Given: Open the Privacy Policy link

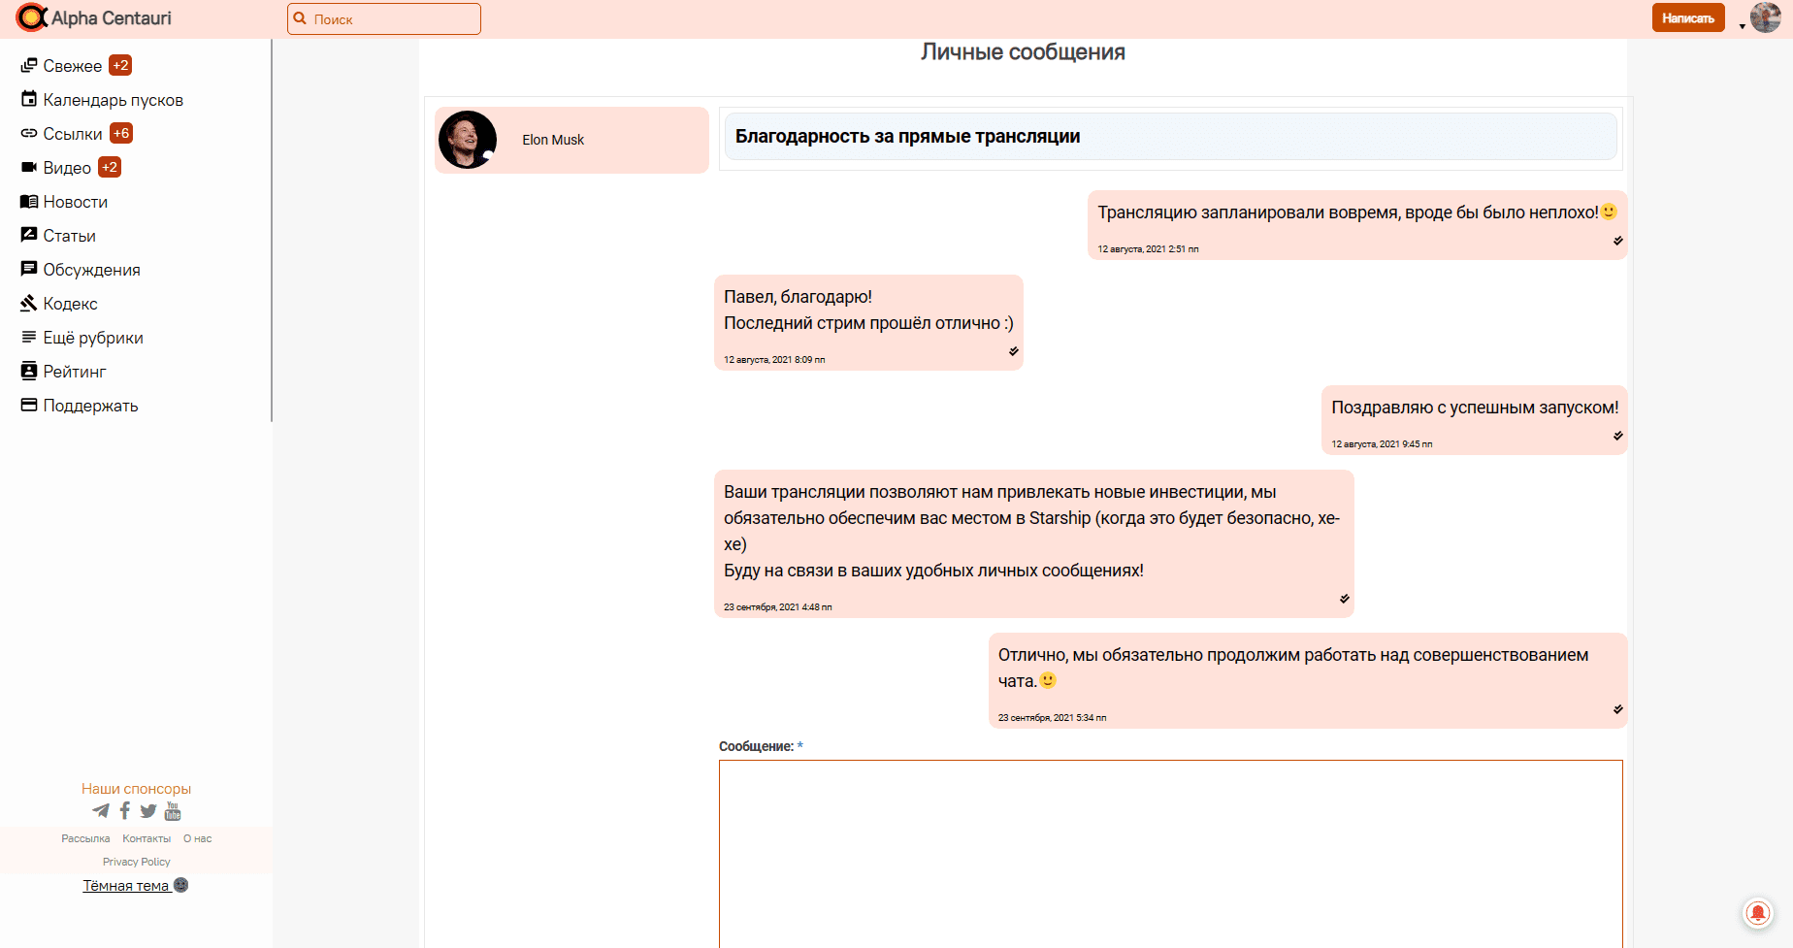Looking at the screenshot, I should pos(136,862).
